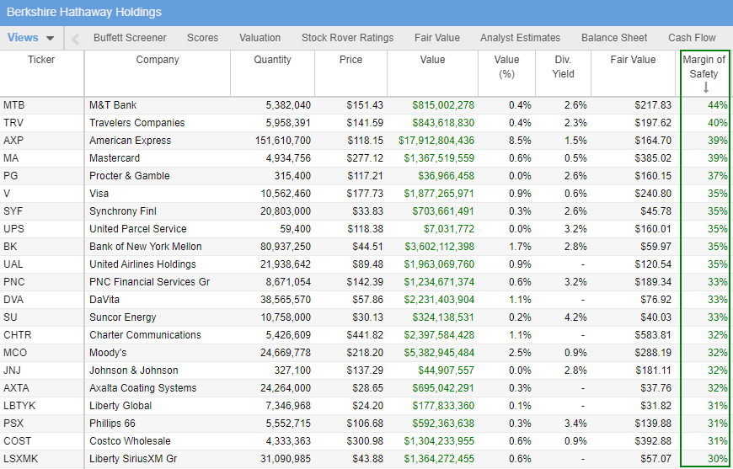
Task: Sort by the Ticker column header
Action: [x=41, y=60]
